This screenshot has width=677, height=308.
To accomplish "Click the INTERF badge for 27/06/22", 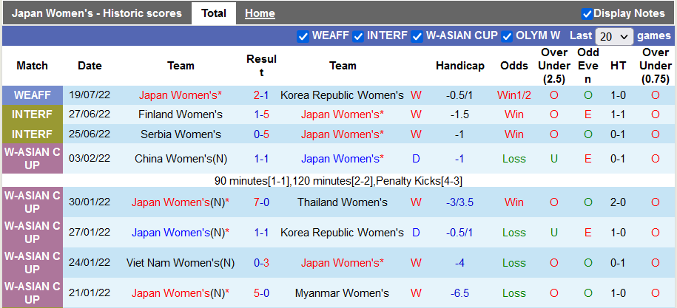I will tap(33, 114).
